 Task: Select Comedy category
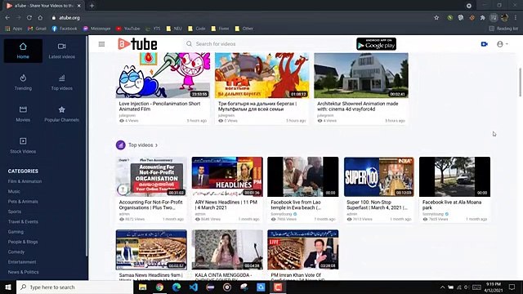tap(16, 252)
